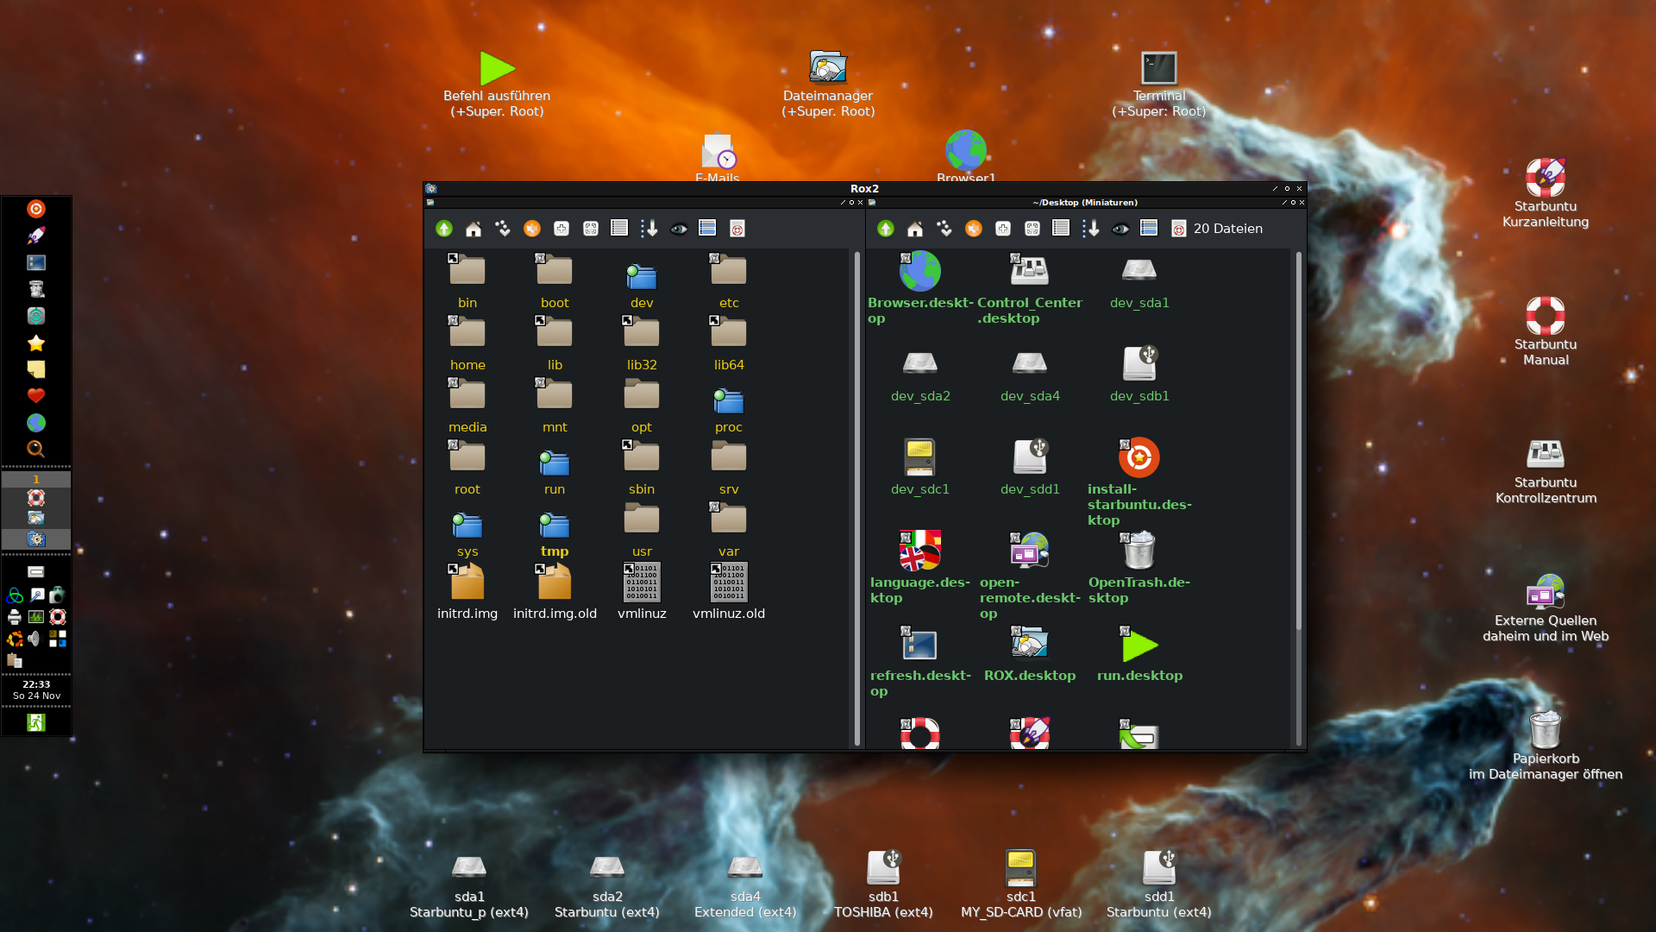Select Browser.desktop in Desktop pane
The image size is (1656, 932).
tap(920, 287)
